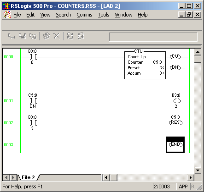Restore the inner LAD 2 document window

189,15
